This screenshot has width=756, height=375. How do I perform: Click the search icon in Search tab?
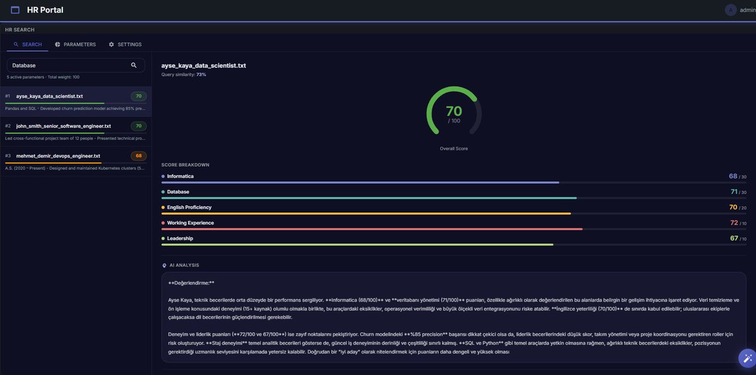(x=16, y=45)
